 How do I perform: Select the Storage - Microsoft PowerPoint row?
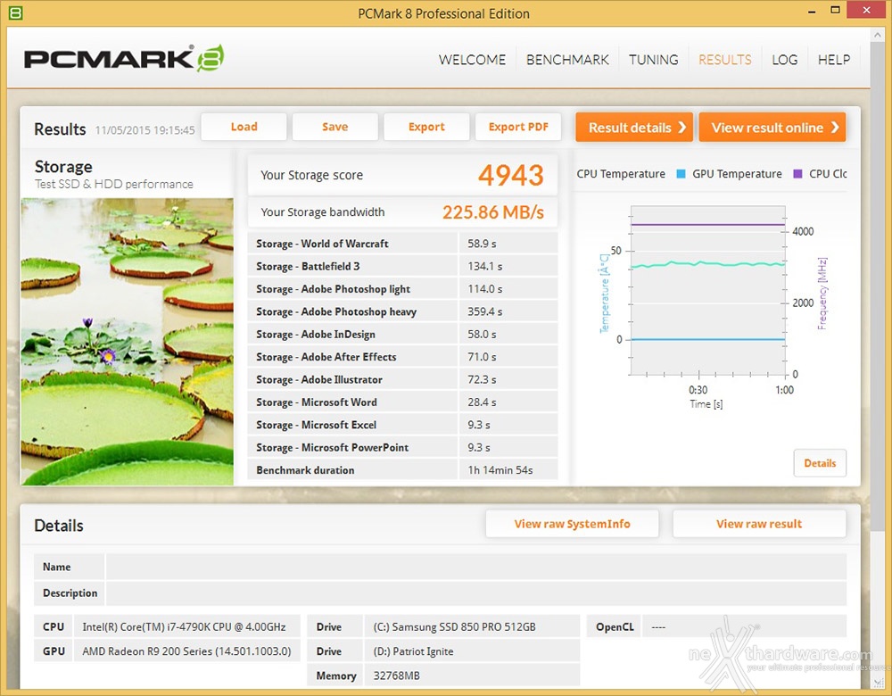(x=403, y=448)
